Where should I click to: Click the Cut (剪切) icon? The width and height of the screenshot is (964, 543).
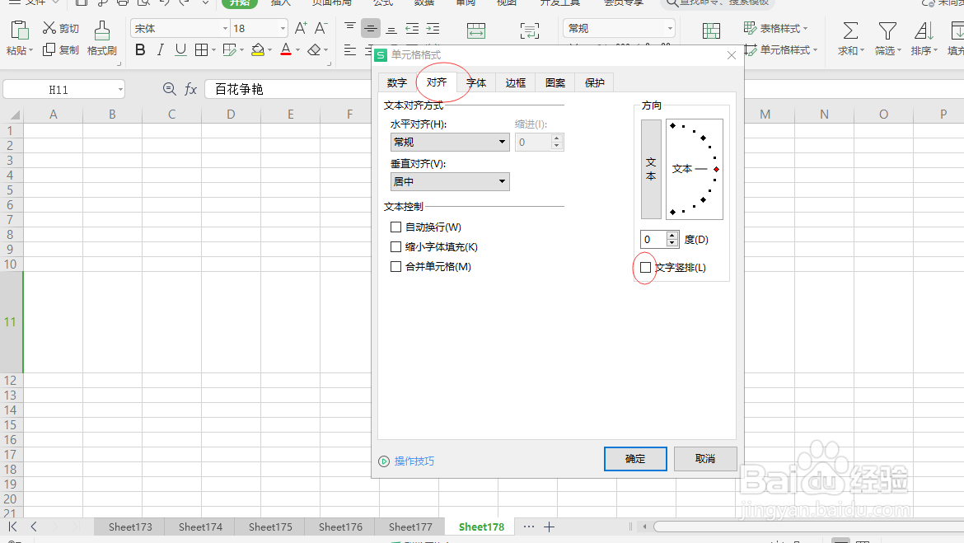pos(51,27)
